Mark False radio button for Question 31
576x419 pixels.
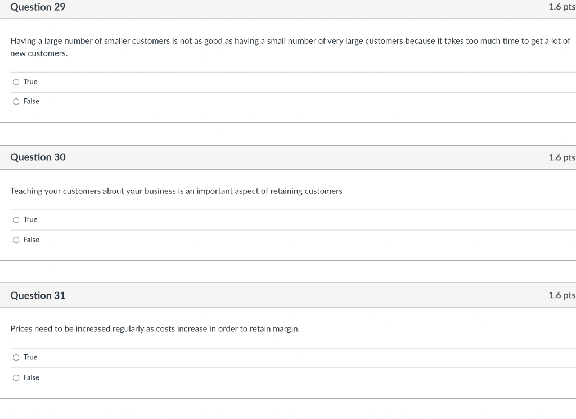coord(16,378)
